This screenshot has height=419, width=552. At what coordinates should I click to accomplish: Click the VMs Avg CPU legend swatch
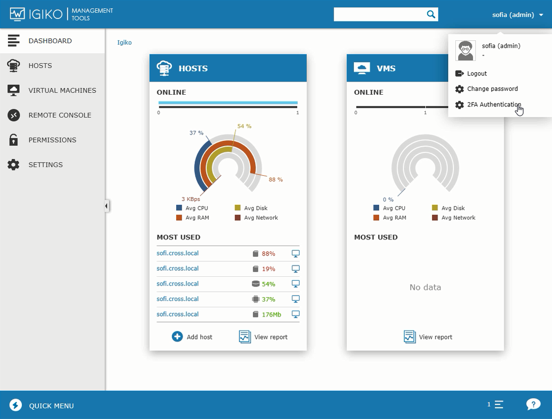pos(376,208)
